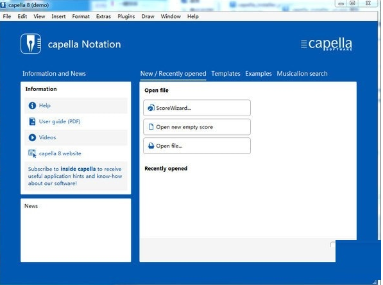Click the inside capella subscribe link
Image resolution: width=383 pixels, height=285 pixels.
(78, 169)
